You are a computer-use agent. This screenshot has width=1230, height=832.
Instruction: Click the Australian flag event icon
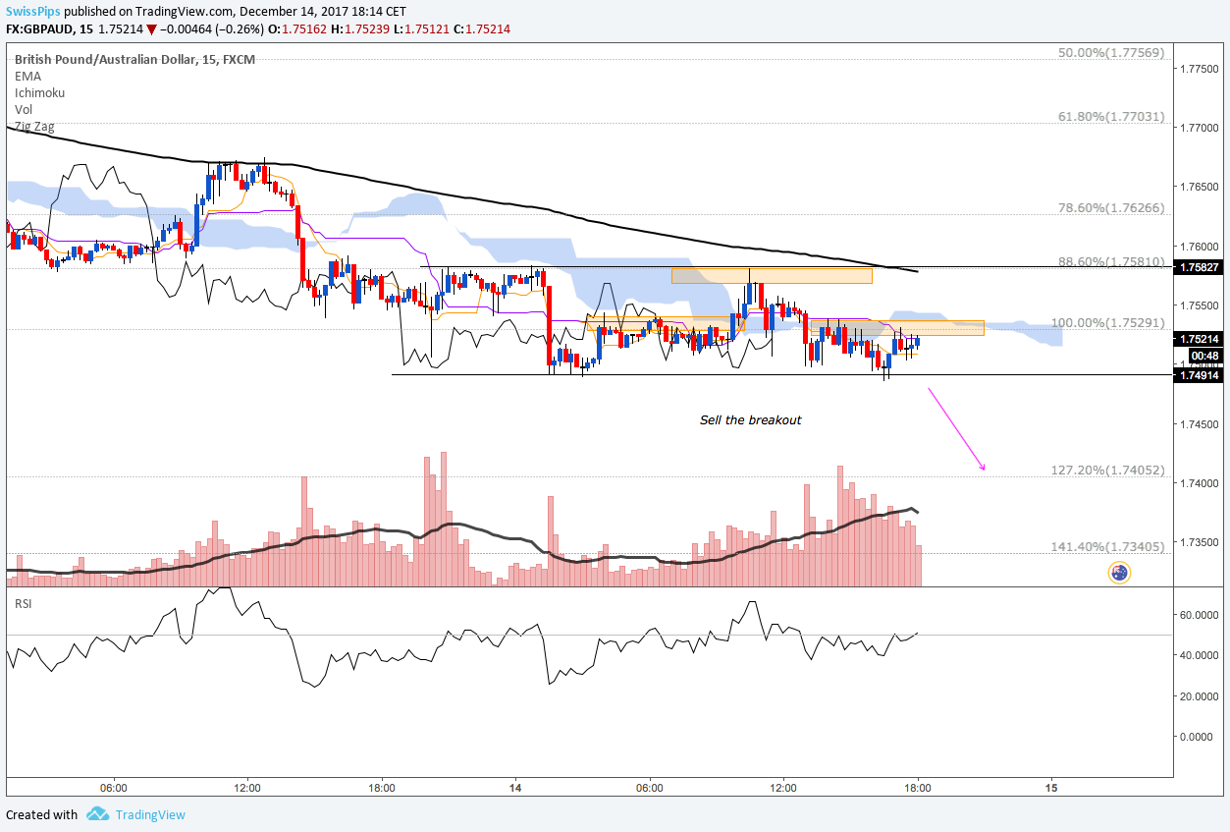tap(1119, 572)
